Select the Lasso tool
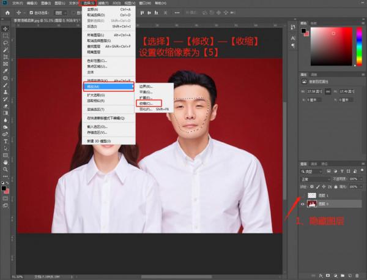The image size is (367, 280). tap(5, 43)
